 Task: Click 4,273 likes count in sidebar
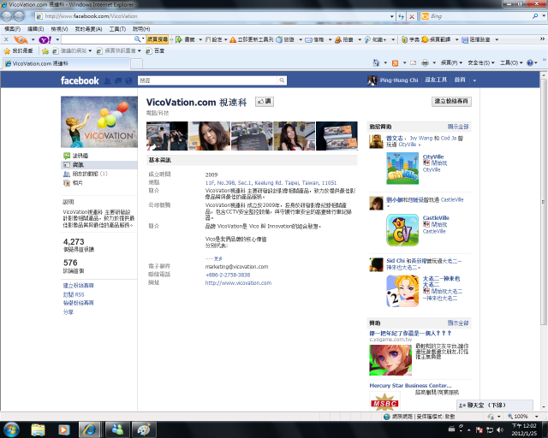tap(74, 242)
